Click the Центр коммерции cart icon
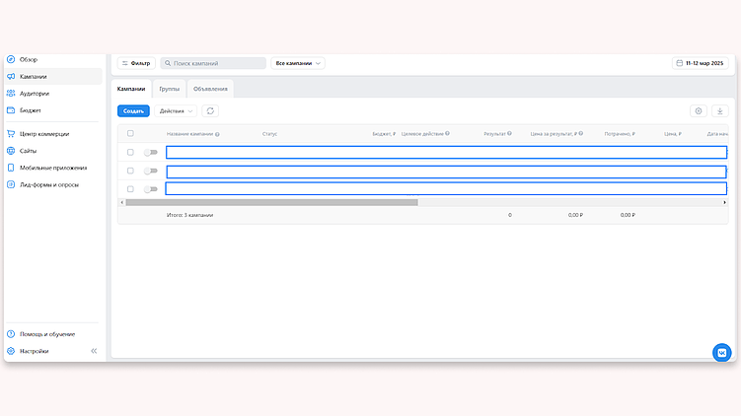The image size is (741, 416). click(11, 134)
